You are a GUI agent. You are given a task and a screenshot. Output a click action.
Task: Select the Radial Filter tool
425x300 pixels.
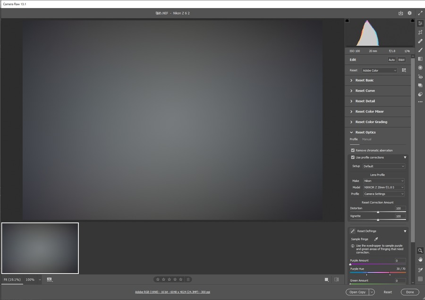click(420, 68)
